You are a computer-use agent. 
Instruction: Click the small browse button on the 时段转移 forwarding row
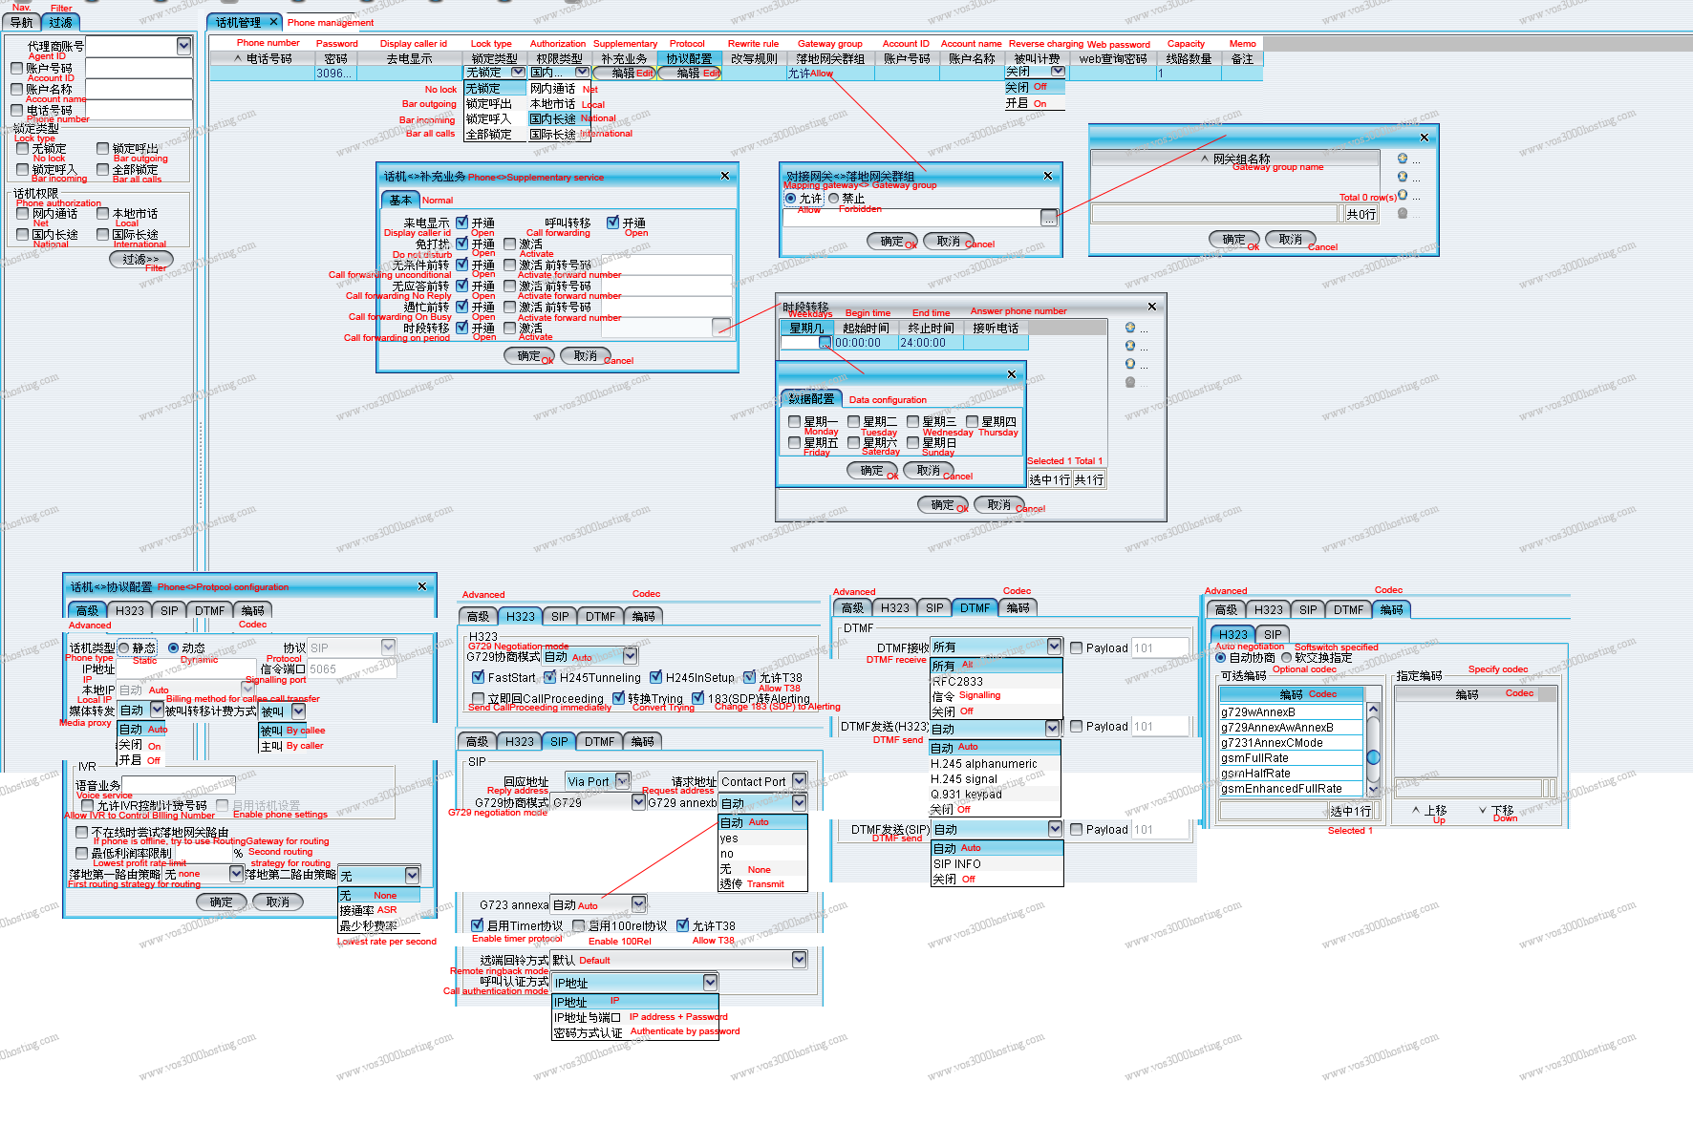721,328
